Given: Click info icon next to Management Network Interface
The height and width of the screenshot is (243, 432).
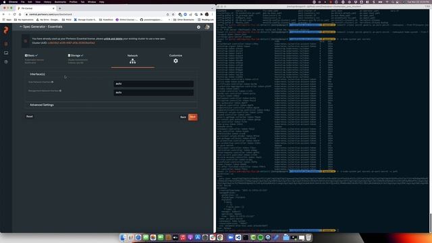Looking at the screenshot, I should [60, 90].
